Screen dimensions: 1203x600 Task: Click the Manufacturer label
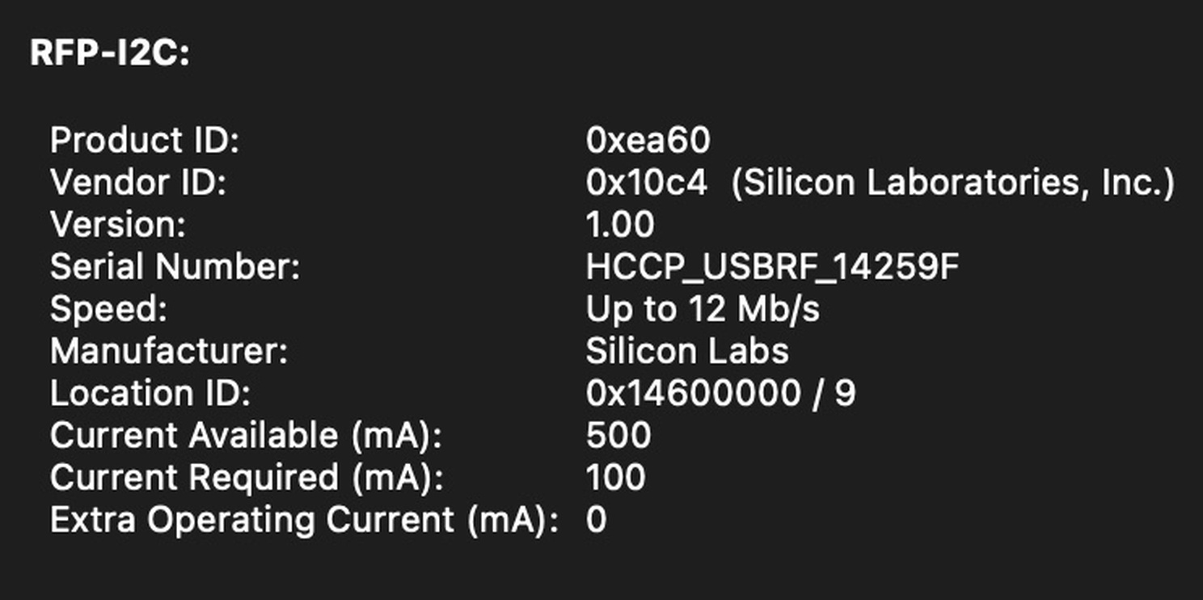click(x=169, y=351)
